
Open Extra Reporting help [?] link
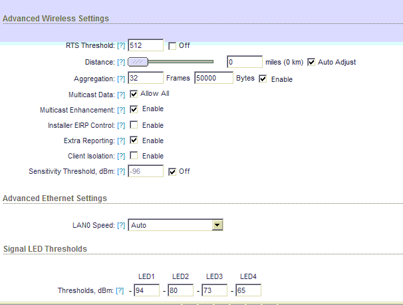pyautogui.click(x=121, y=141)
